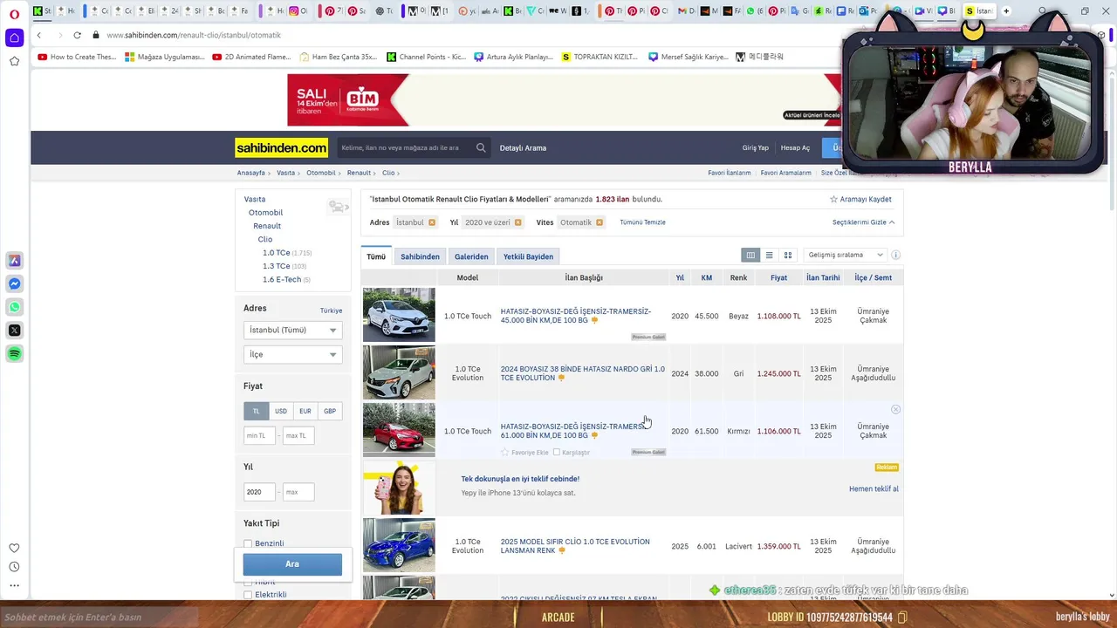The width and height of the screenshot is (1117, 628).
Task: Click the info icon next to sorting dropdown
Action: [895, 256]
